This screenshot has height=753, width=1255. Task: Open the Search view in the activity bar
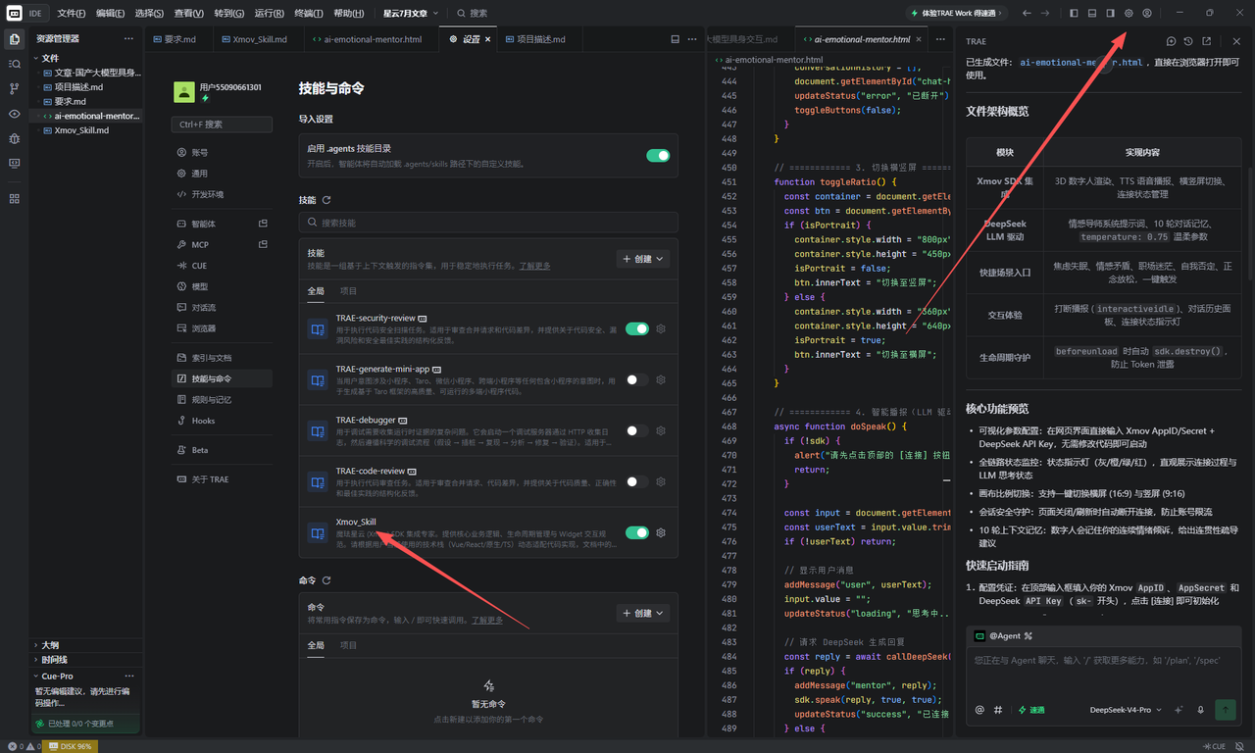14,64
